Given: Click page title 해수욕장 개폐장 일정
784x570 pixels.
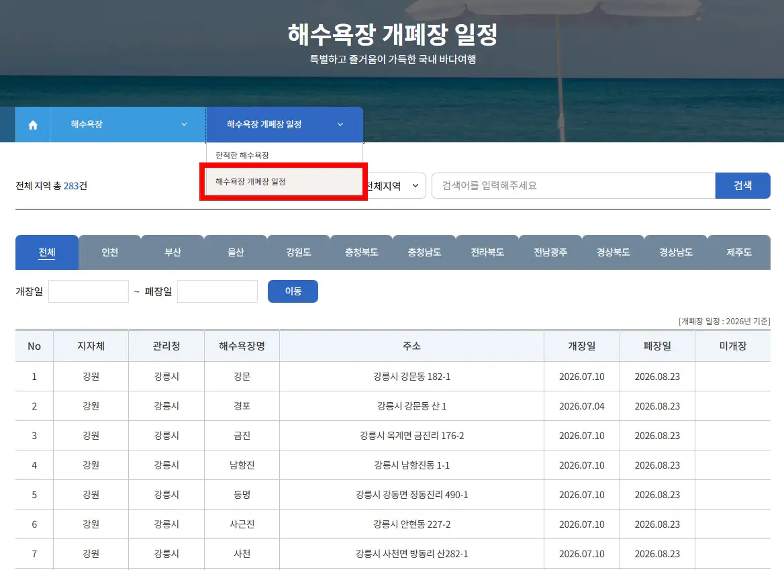Looking at the screenshot, I should pyautogui.click(x=393, y=34).
